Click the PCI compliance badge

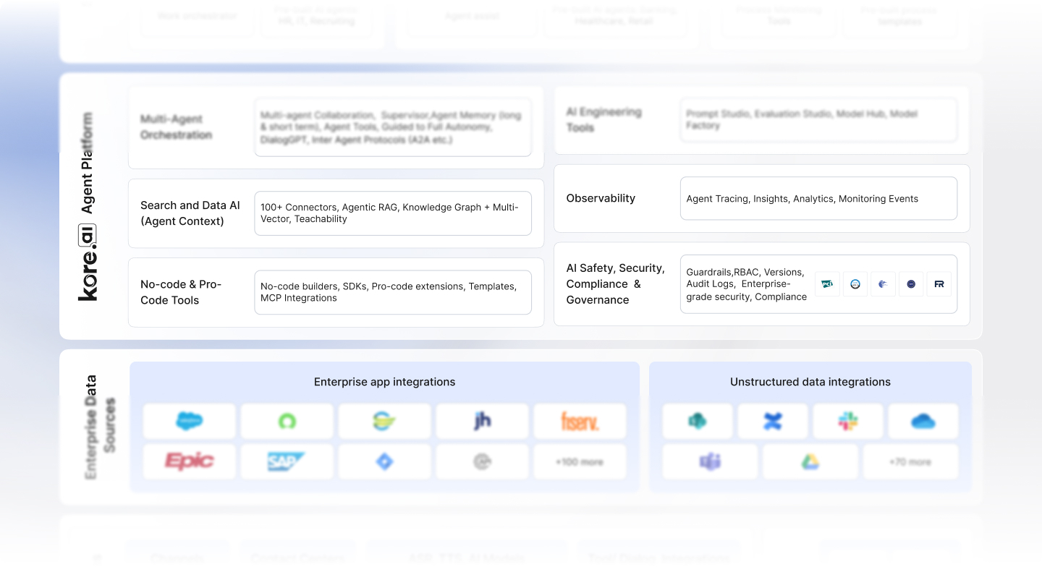pyautogui.click(x=827, y=283)
